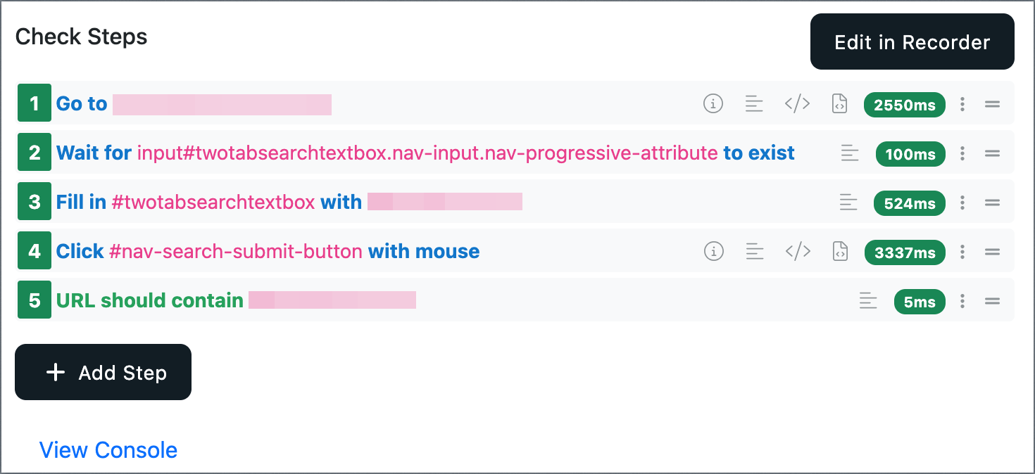Click log lines icon on step 1
This screenshot has width=1035, height=474.
[x=754, y=104]
